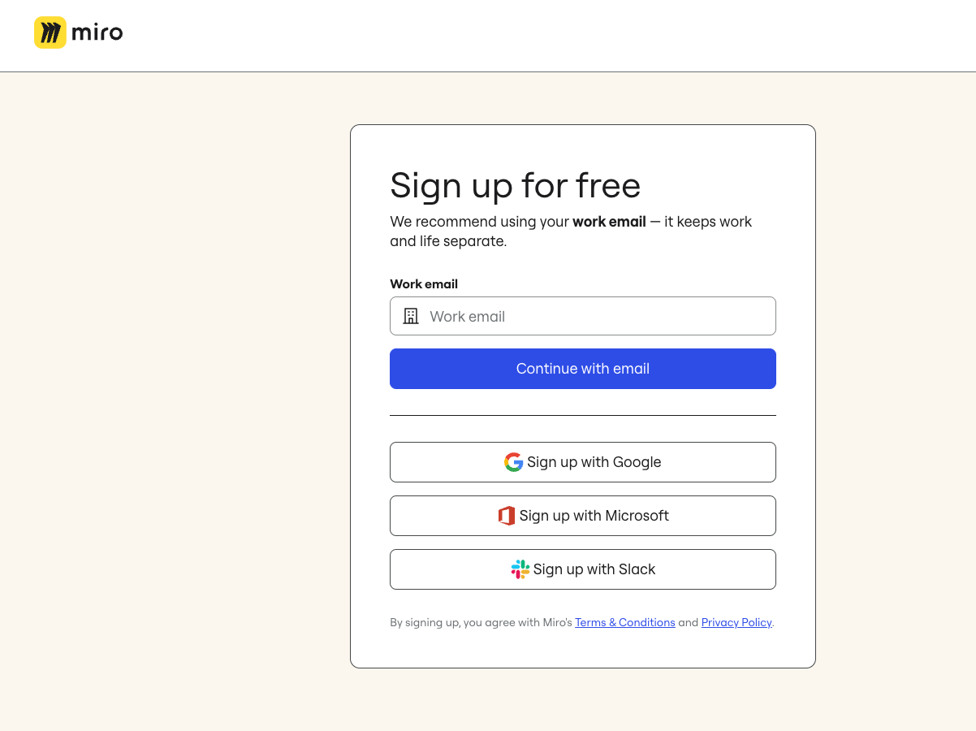
Task: Click the Slack pinwheel icon
Action: (519, 569)
